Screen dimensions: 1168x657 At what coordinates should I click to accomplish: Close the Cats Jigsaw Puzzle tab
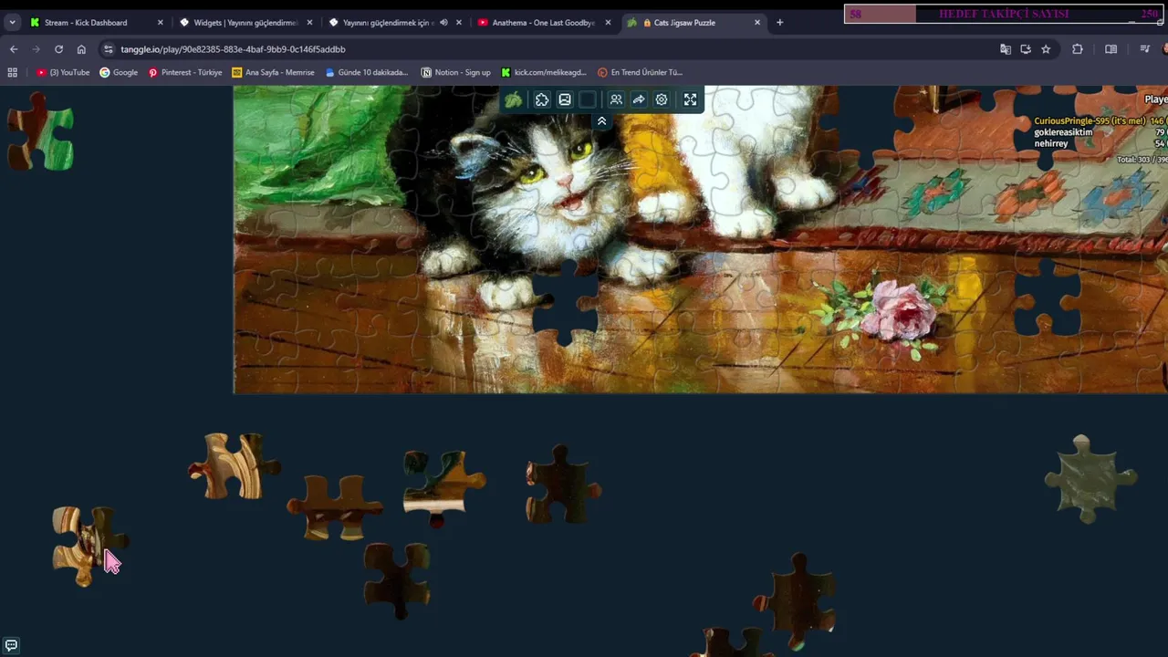coord(757,22)
